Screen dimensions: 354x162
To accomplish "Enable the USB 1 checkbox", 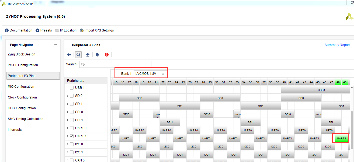I will tap(71, 88).
